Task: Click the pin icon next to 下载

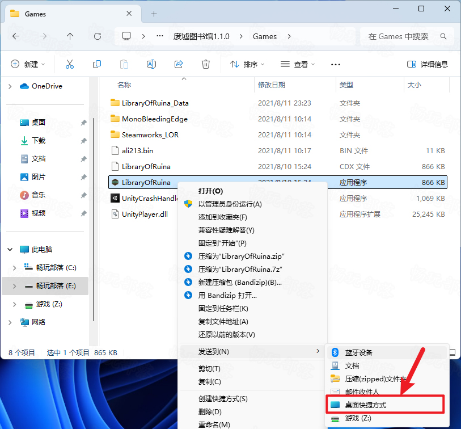Action: [x=83, y=141]
